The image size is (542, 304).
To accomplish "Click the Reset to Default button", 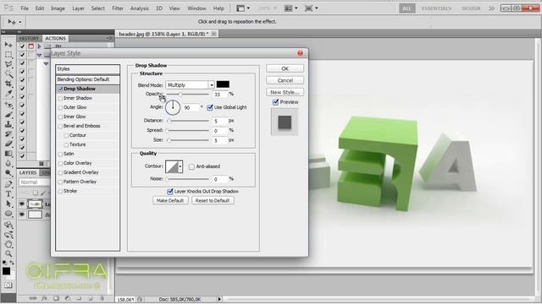I will tap(213, 201).
